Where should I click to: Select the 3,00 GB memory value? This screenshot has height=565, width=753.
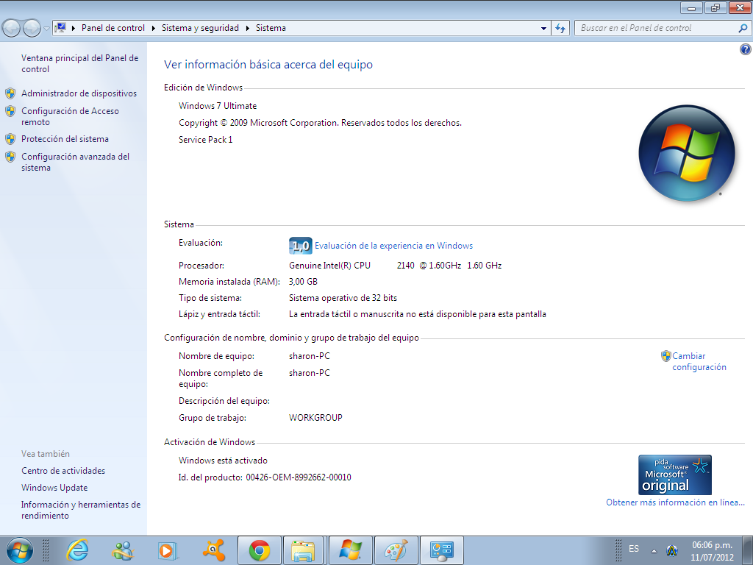point(303,282)
